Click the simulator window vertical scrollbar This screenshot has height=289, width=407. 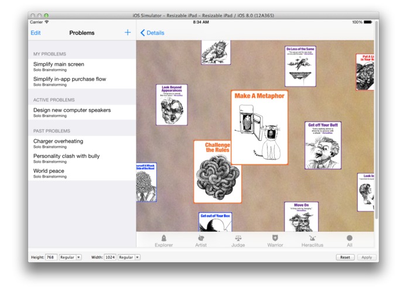377,120
